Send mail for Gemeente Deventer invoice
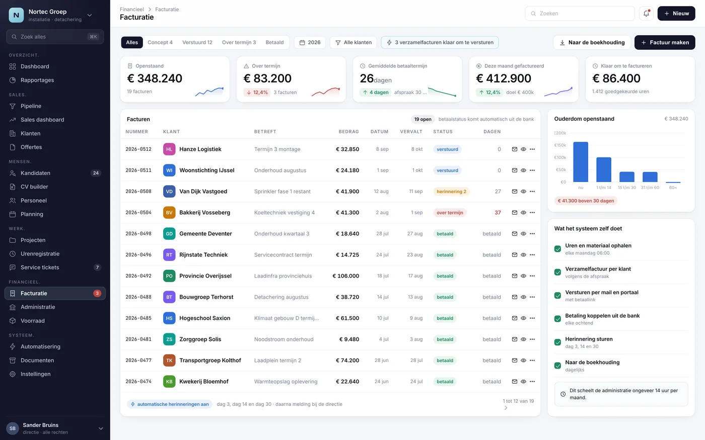The image size is (705, 440). pos(514,234)
